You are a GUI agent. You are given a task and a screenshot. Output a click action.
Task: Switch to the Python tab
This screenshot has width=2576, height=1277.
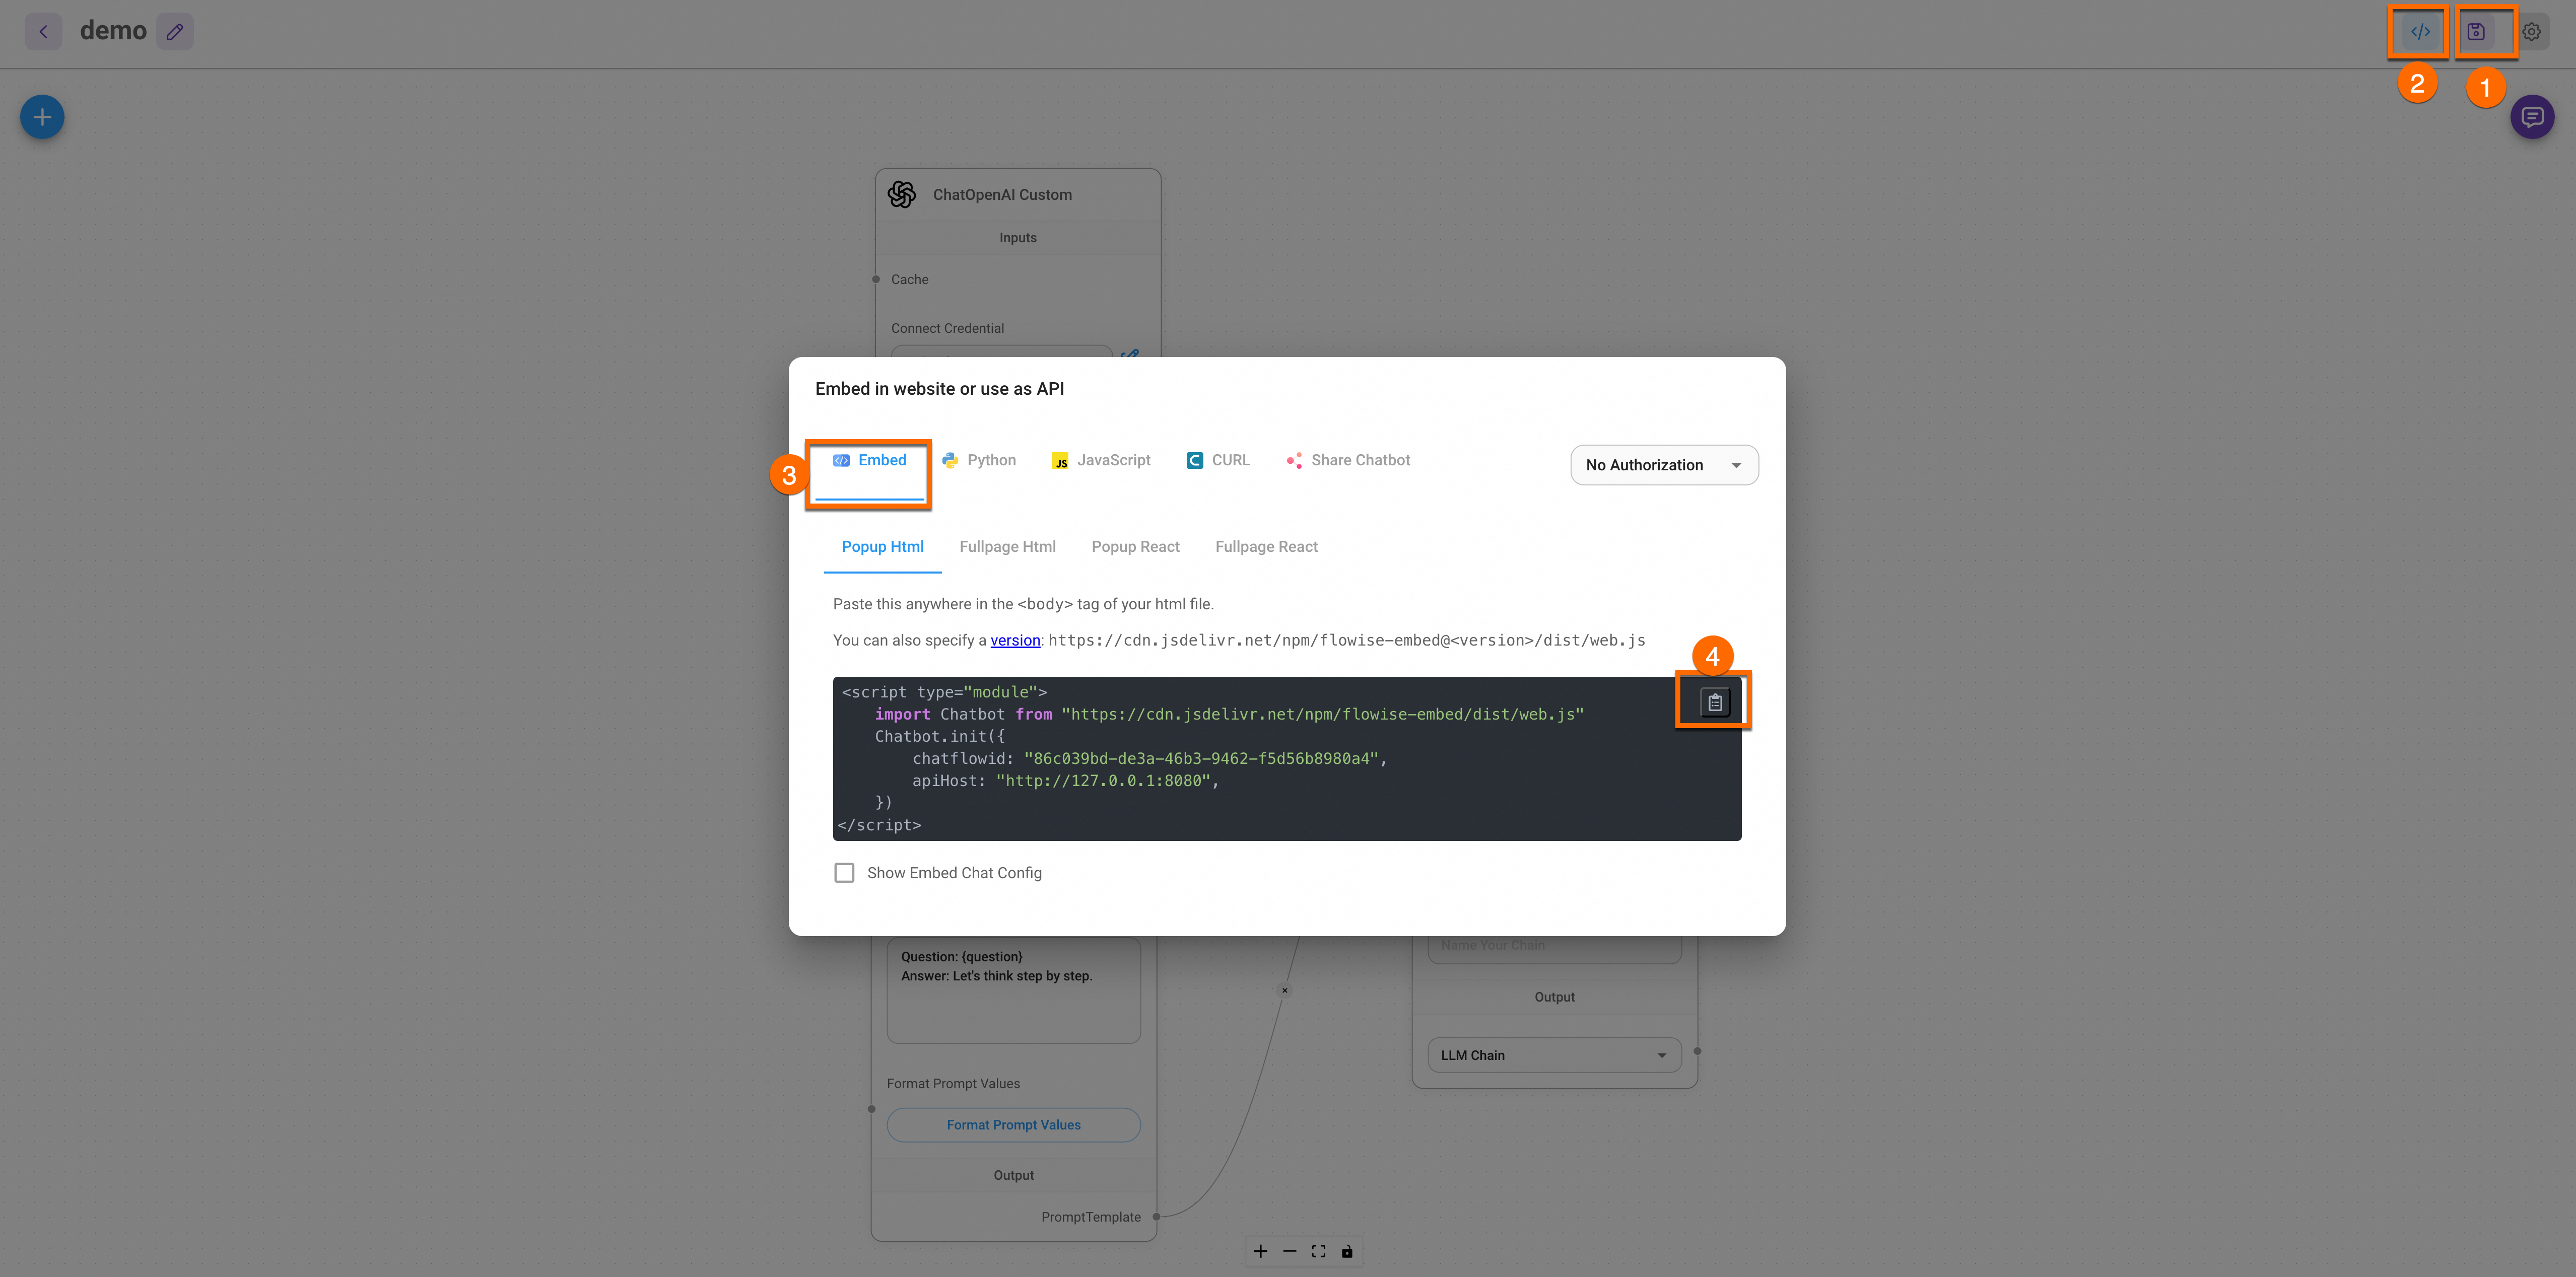click(979, 460)
